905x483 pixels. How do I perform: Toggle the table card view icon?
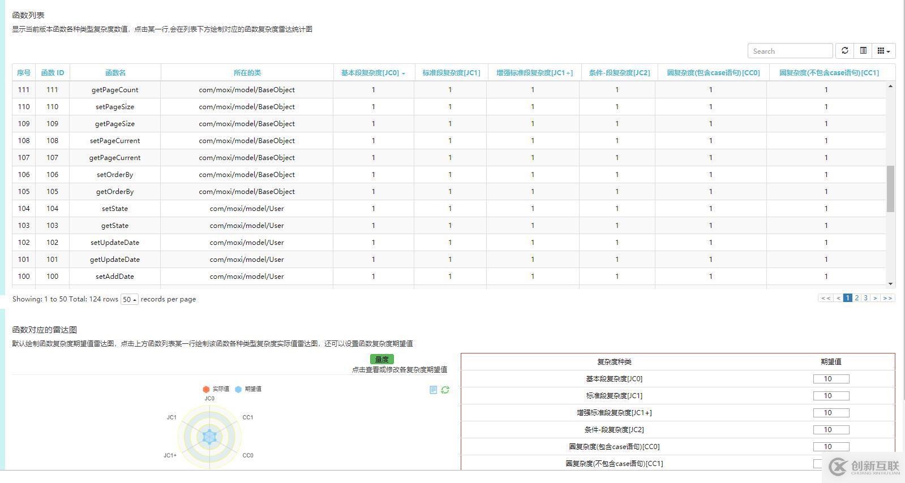(x=863, y=51)
